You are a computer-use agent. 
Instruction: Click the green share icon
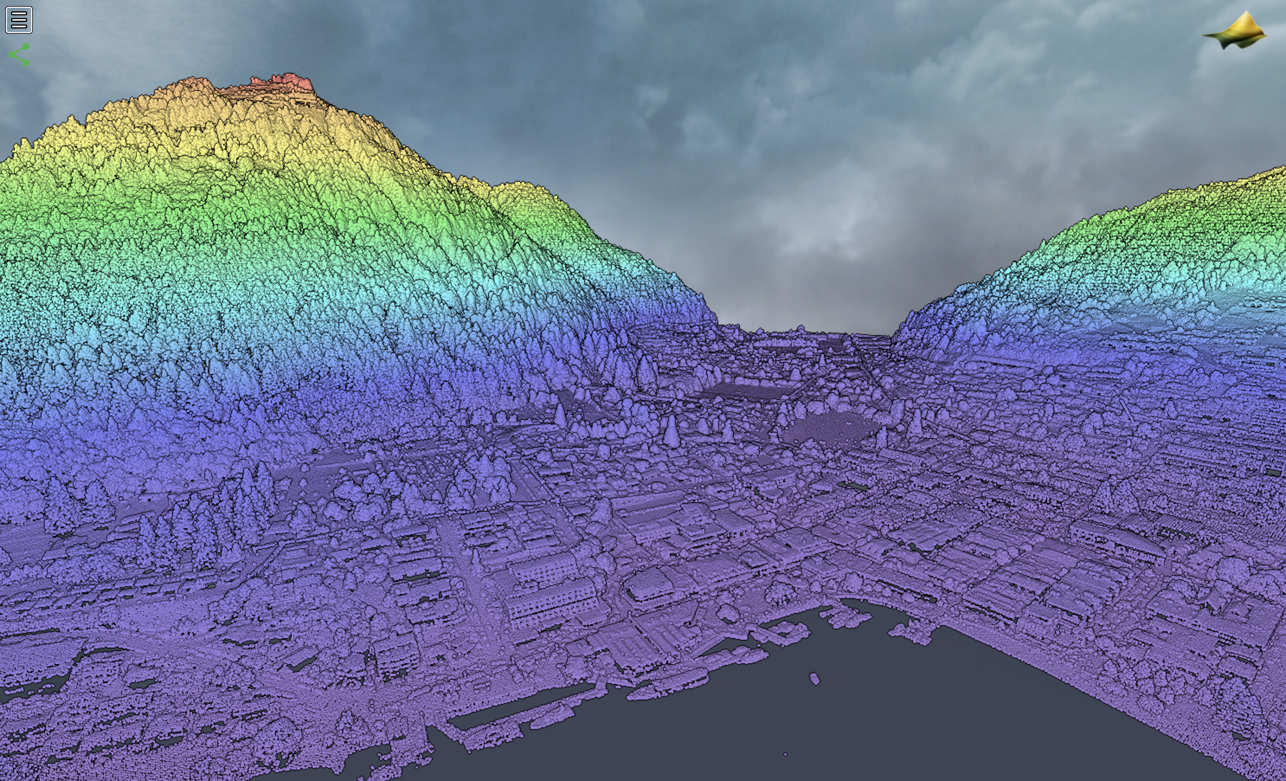[19, 55]
